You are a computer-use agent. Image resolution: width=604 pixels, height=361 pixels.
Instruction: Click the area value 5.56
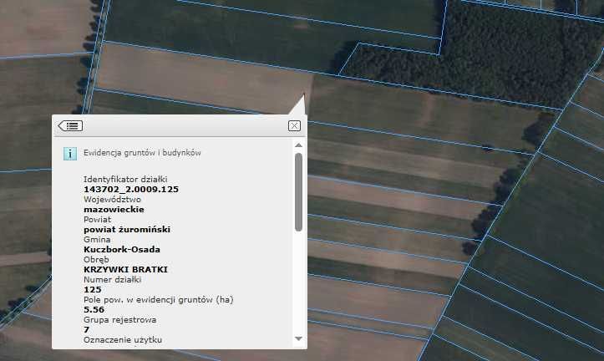click(94, 309)
